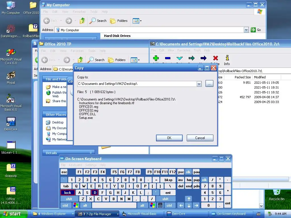Switch to Microsoft Visual Basic taskbar button
The width and height of the screenshot is (291, 218).
pos(142,214)
